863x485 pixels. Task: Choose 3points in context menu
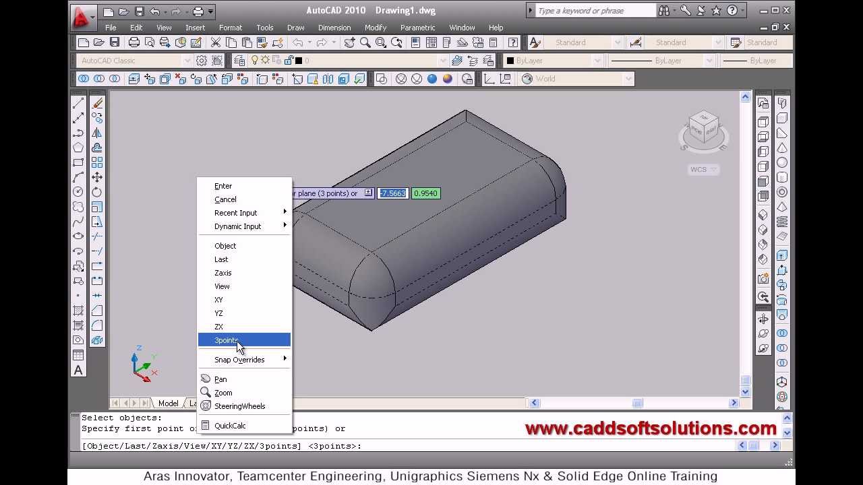[244, 340]
